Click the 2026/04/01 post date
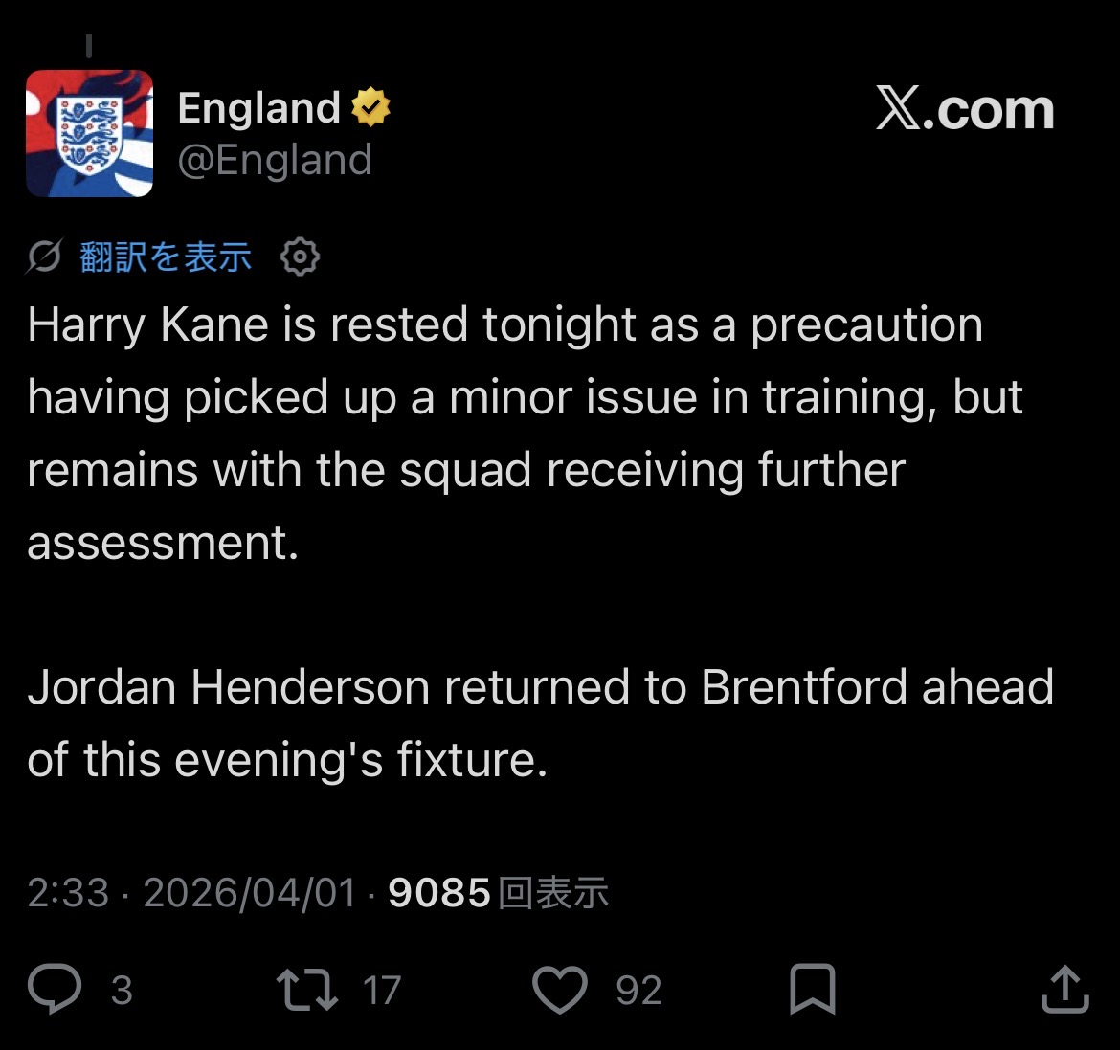 pyautogui.click(x=249, y=893)
